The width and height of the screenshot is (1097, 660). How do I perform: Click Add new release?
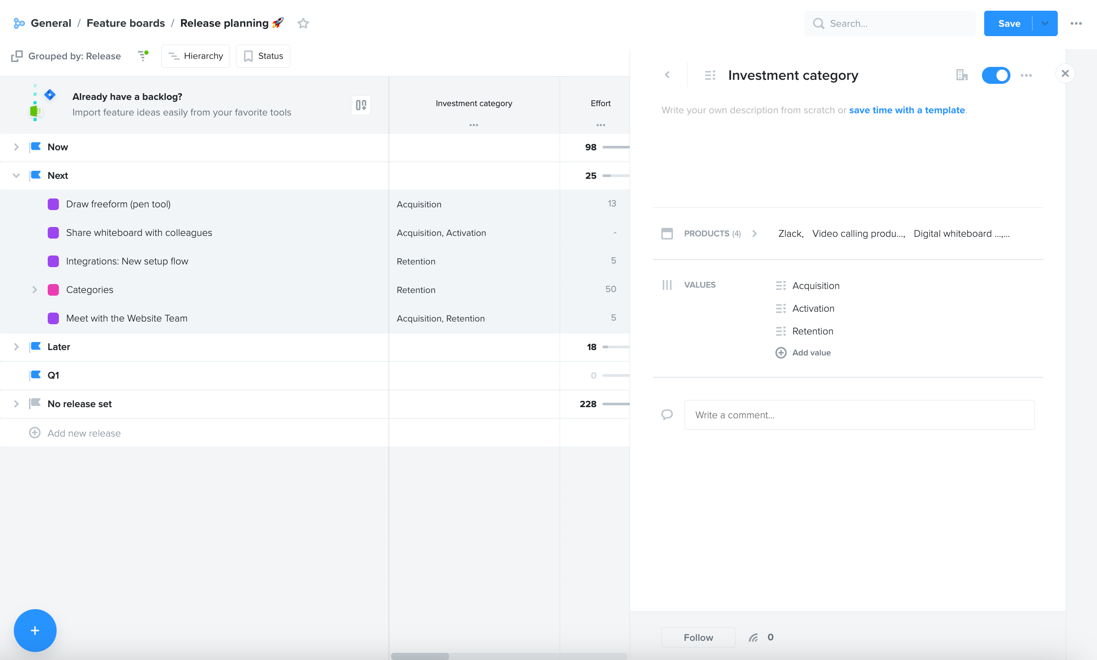(75, 433)
